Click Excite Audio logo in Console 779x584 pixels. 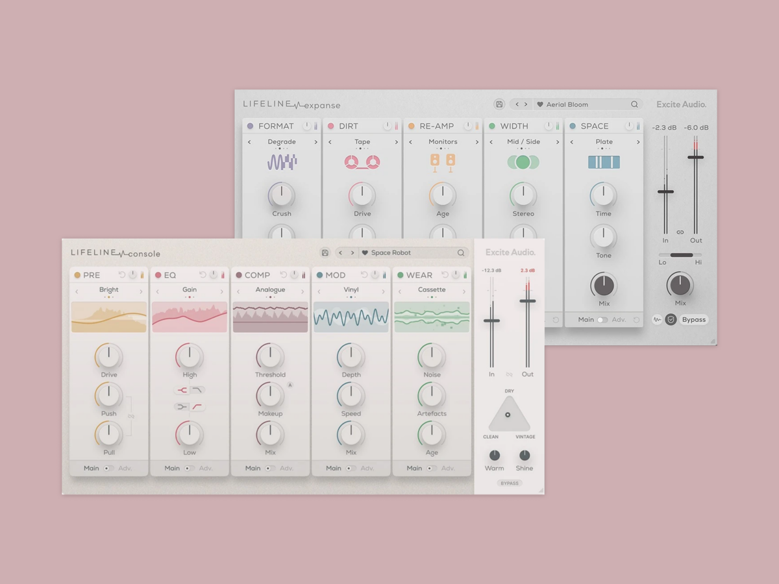pos(510,252)
